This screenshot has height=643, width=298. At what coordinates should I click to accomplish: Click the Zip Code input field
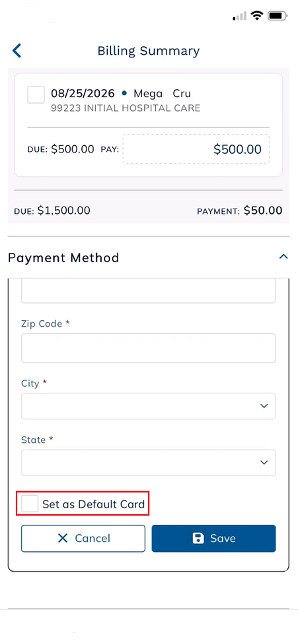[149, 348]
